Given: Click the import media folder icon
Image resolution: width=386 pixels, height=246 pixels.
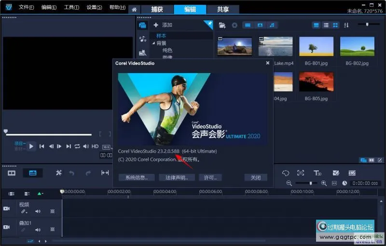Looking at the screenshot, I should click(222, 25).
